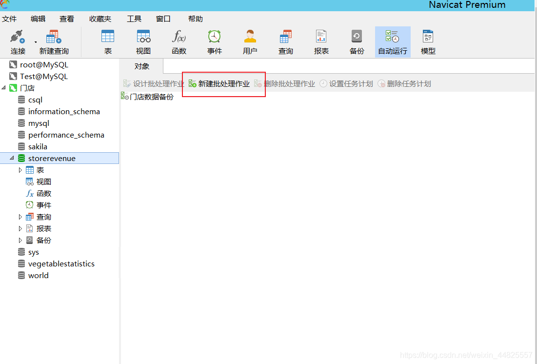Collapse the 门店 connection node

[4, 88]
